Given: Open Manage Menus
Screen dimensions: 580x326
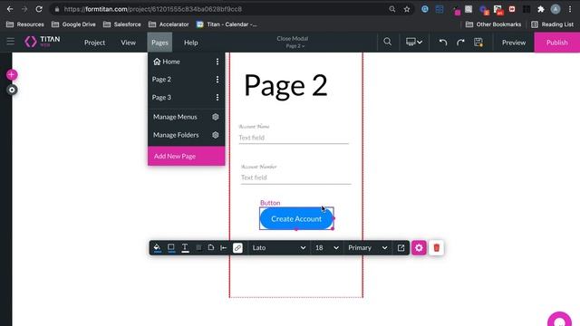Looking at the screenshot, I should [175, 117].
